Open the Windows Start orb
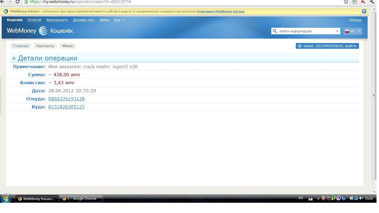This screenshot has height=213, width=379. click(6, 199)
